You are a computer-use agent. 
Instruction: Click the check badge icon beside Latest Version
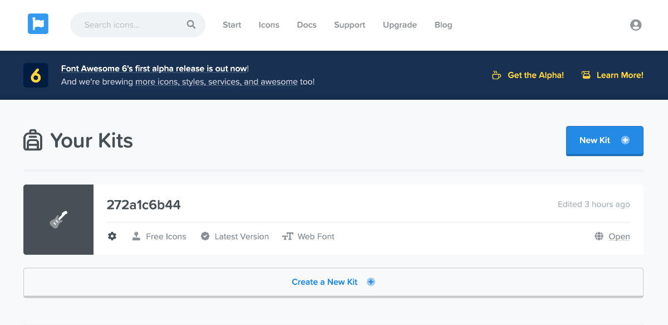205,236
